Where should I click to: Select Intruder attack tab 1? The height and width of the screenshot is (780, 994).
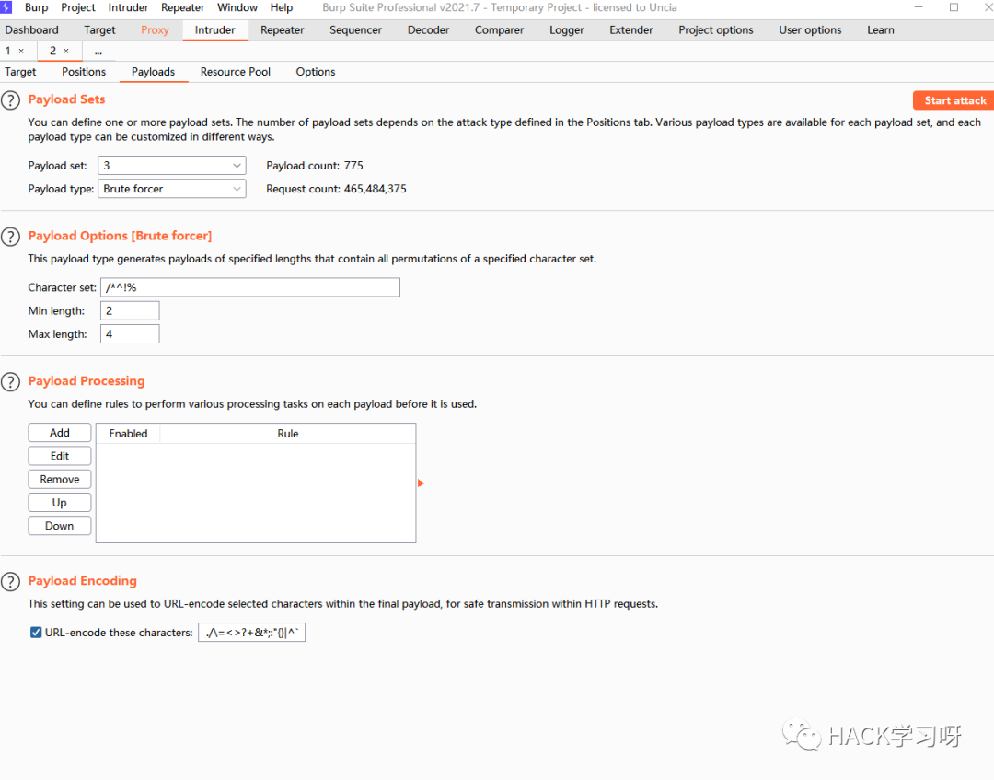click(x=8, y=51)
